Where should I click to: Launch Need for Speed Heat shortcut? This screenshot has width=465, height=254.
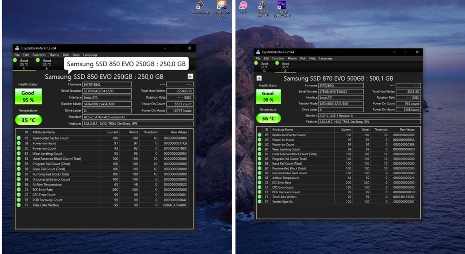pyautogui.click(x=281, y=9)
